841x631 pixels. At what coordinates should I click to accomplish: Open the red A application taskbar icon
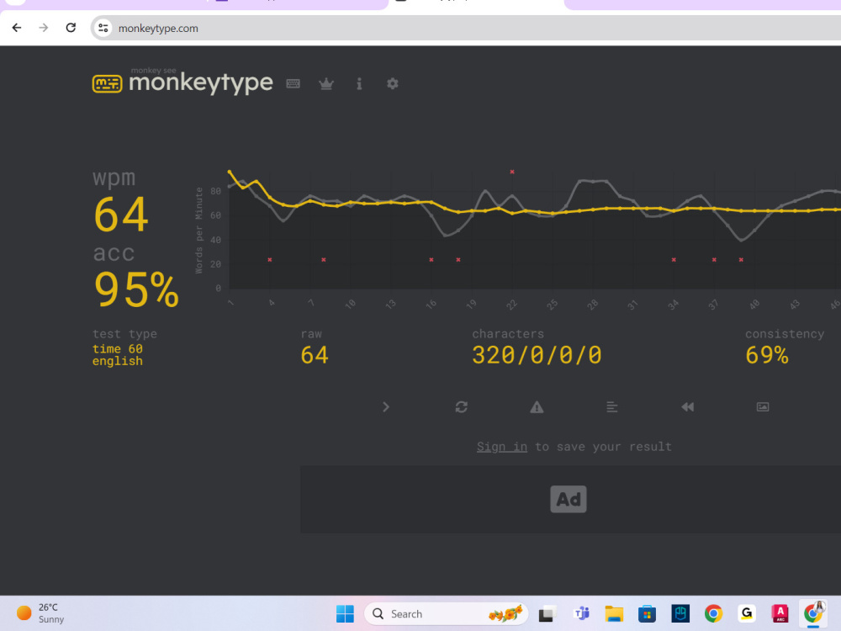(x=780, y=613)
